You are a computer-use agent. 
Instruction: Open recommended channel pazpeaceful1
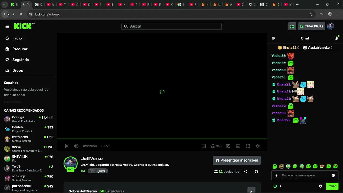pyautogui.click(x=28, y=188)
